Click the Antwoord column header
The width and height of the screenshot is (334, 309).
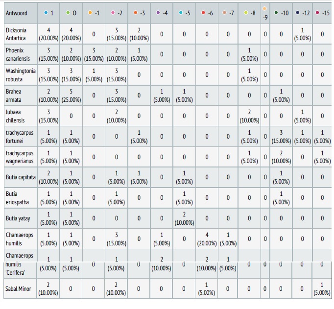(17, 13)
